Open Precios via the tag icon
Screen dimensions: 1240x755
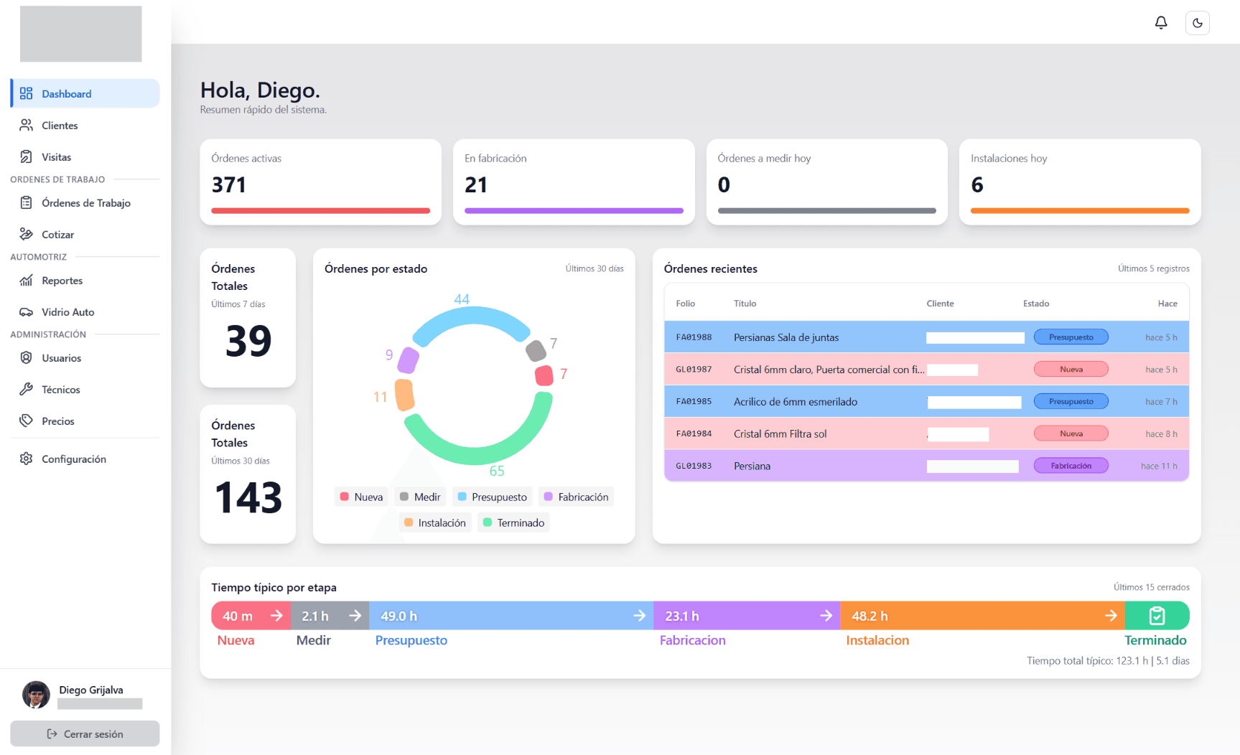click(26, 421)
